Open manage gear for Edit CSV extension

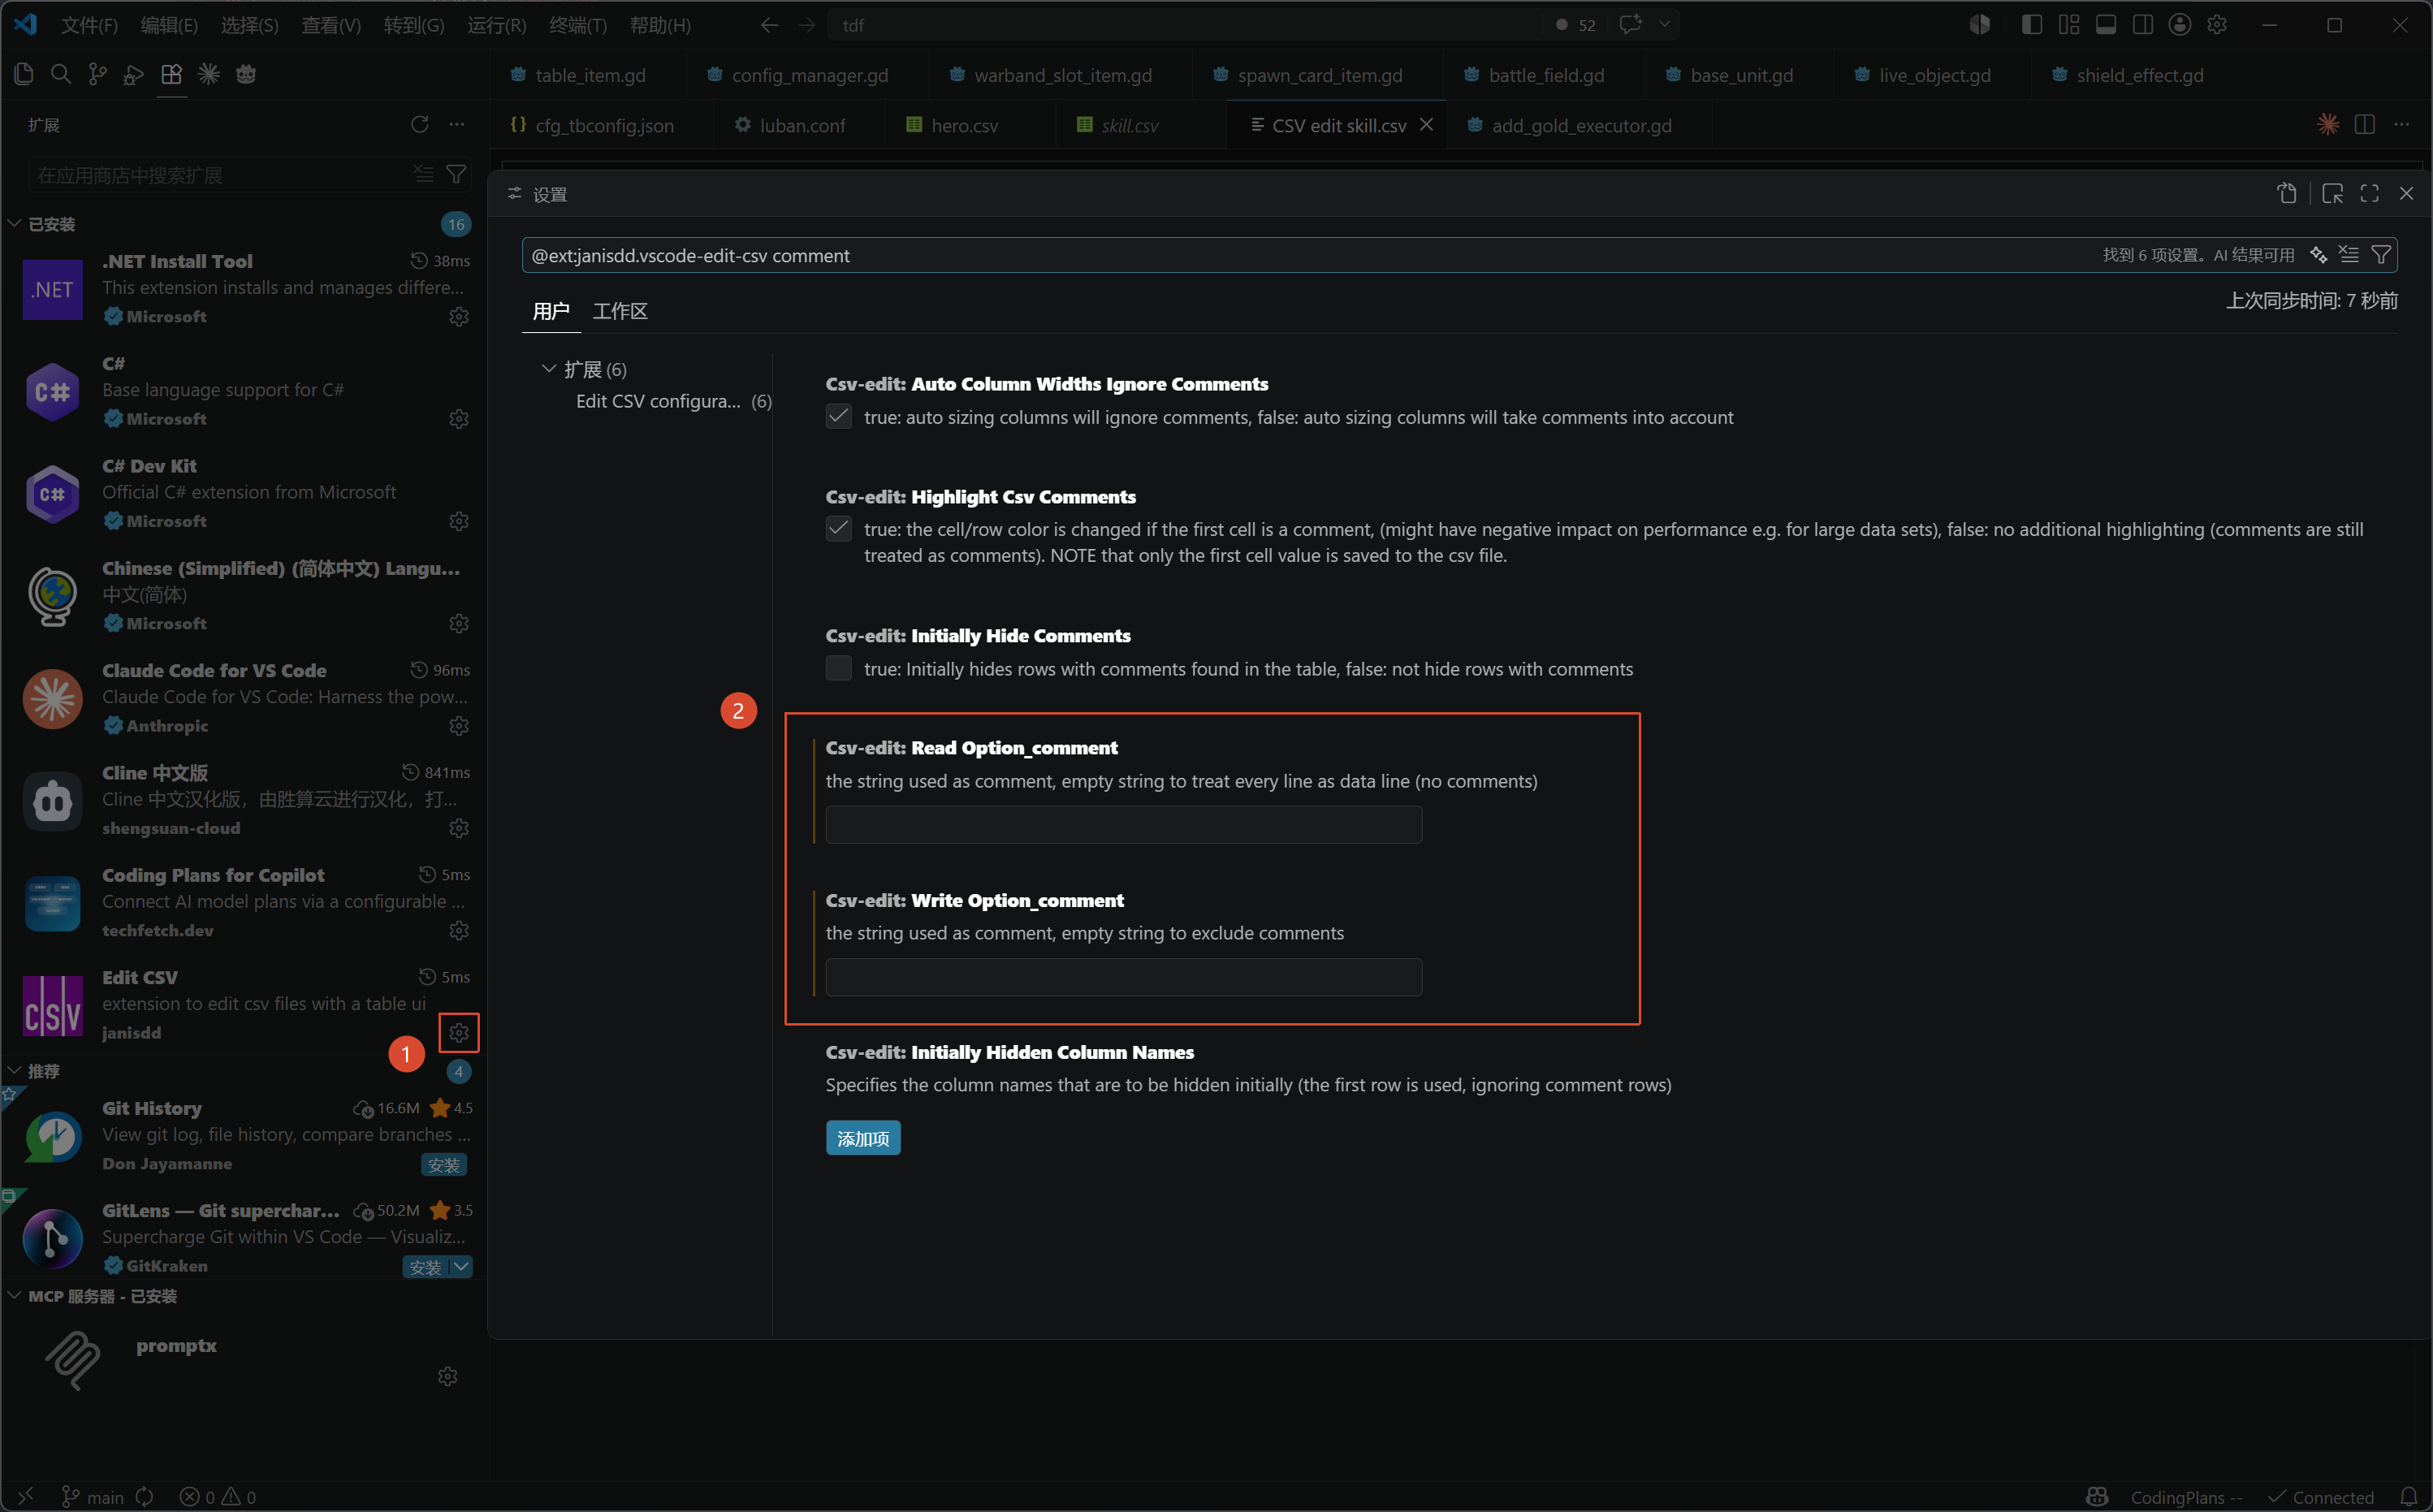pos(459,1032)
